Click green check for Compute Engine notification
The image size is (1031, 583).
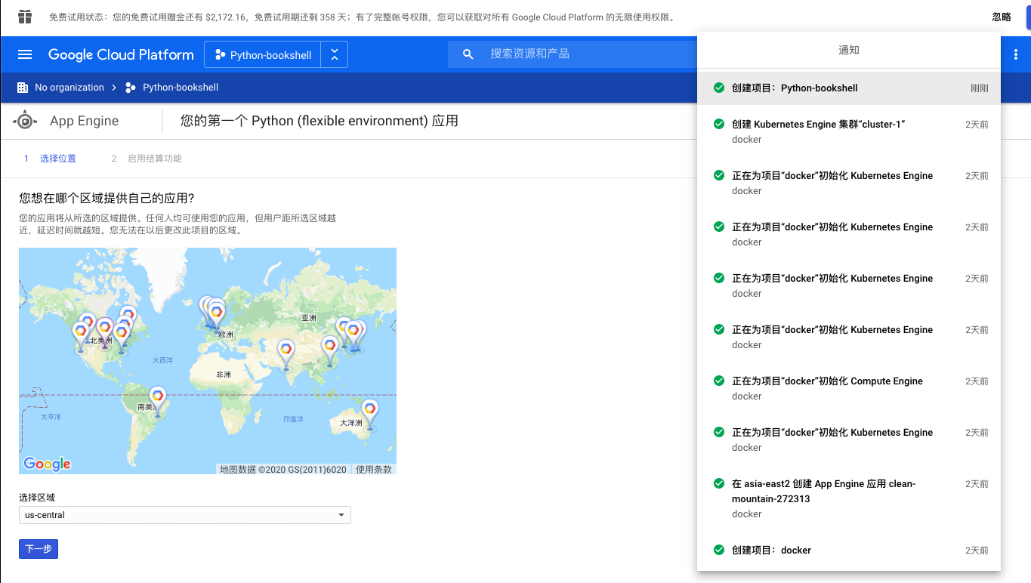(x=719, y=381)
